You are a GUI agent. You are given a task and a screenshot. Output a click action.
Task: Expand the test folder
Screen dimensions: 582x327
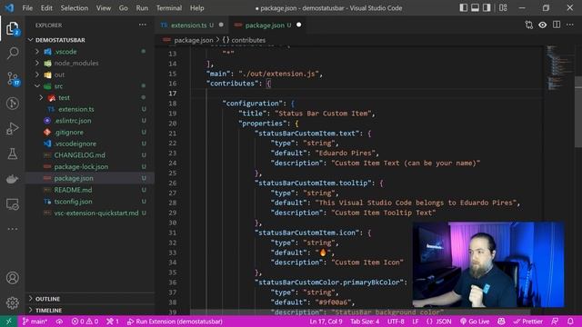41,97
